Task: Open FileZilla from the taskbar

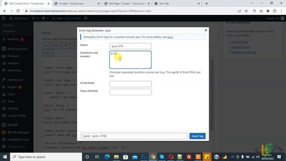Action: (x=189, y=157)
